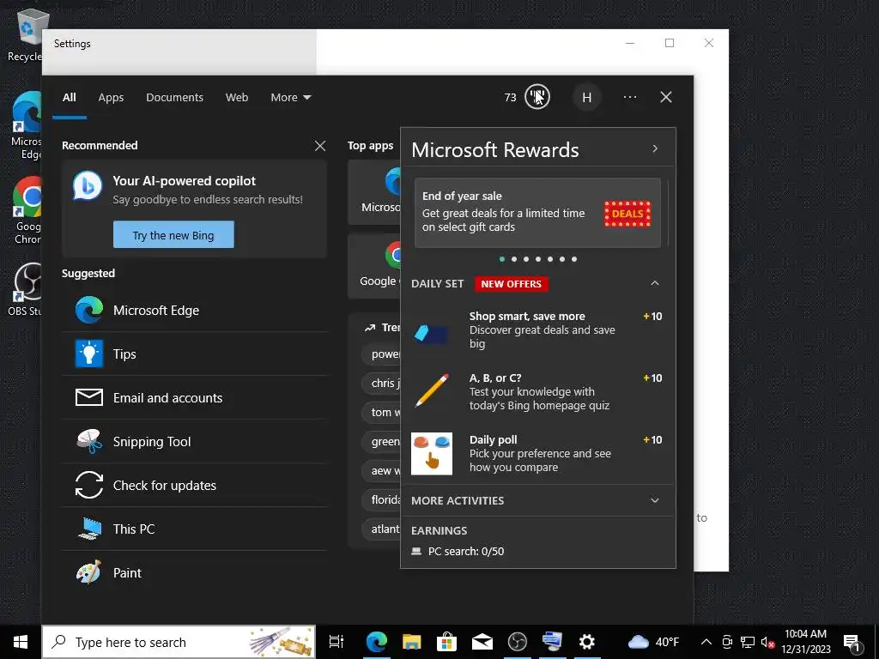This screenshot has height=659, width=879.
Task: Open End of year sale banner
Action: (537, 213)
